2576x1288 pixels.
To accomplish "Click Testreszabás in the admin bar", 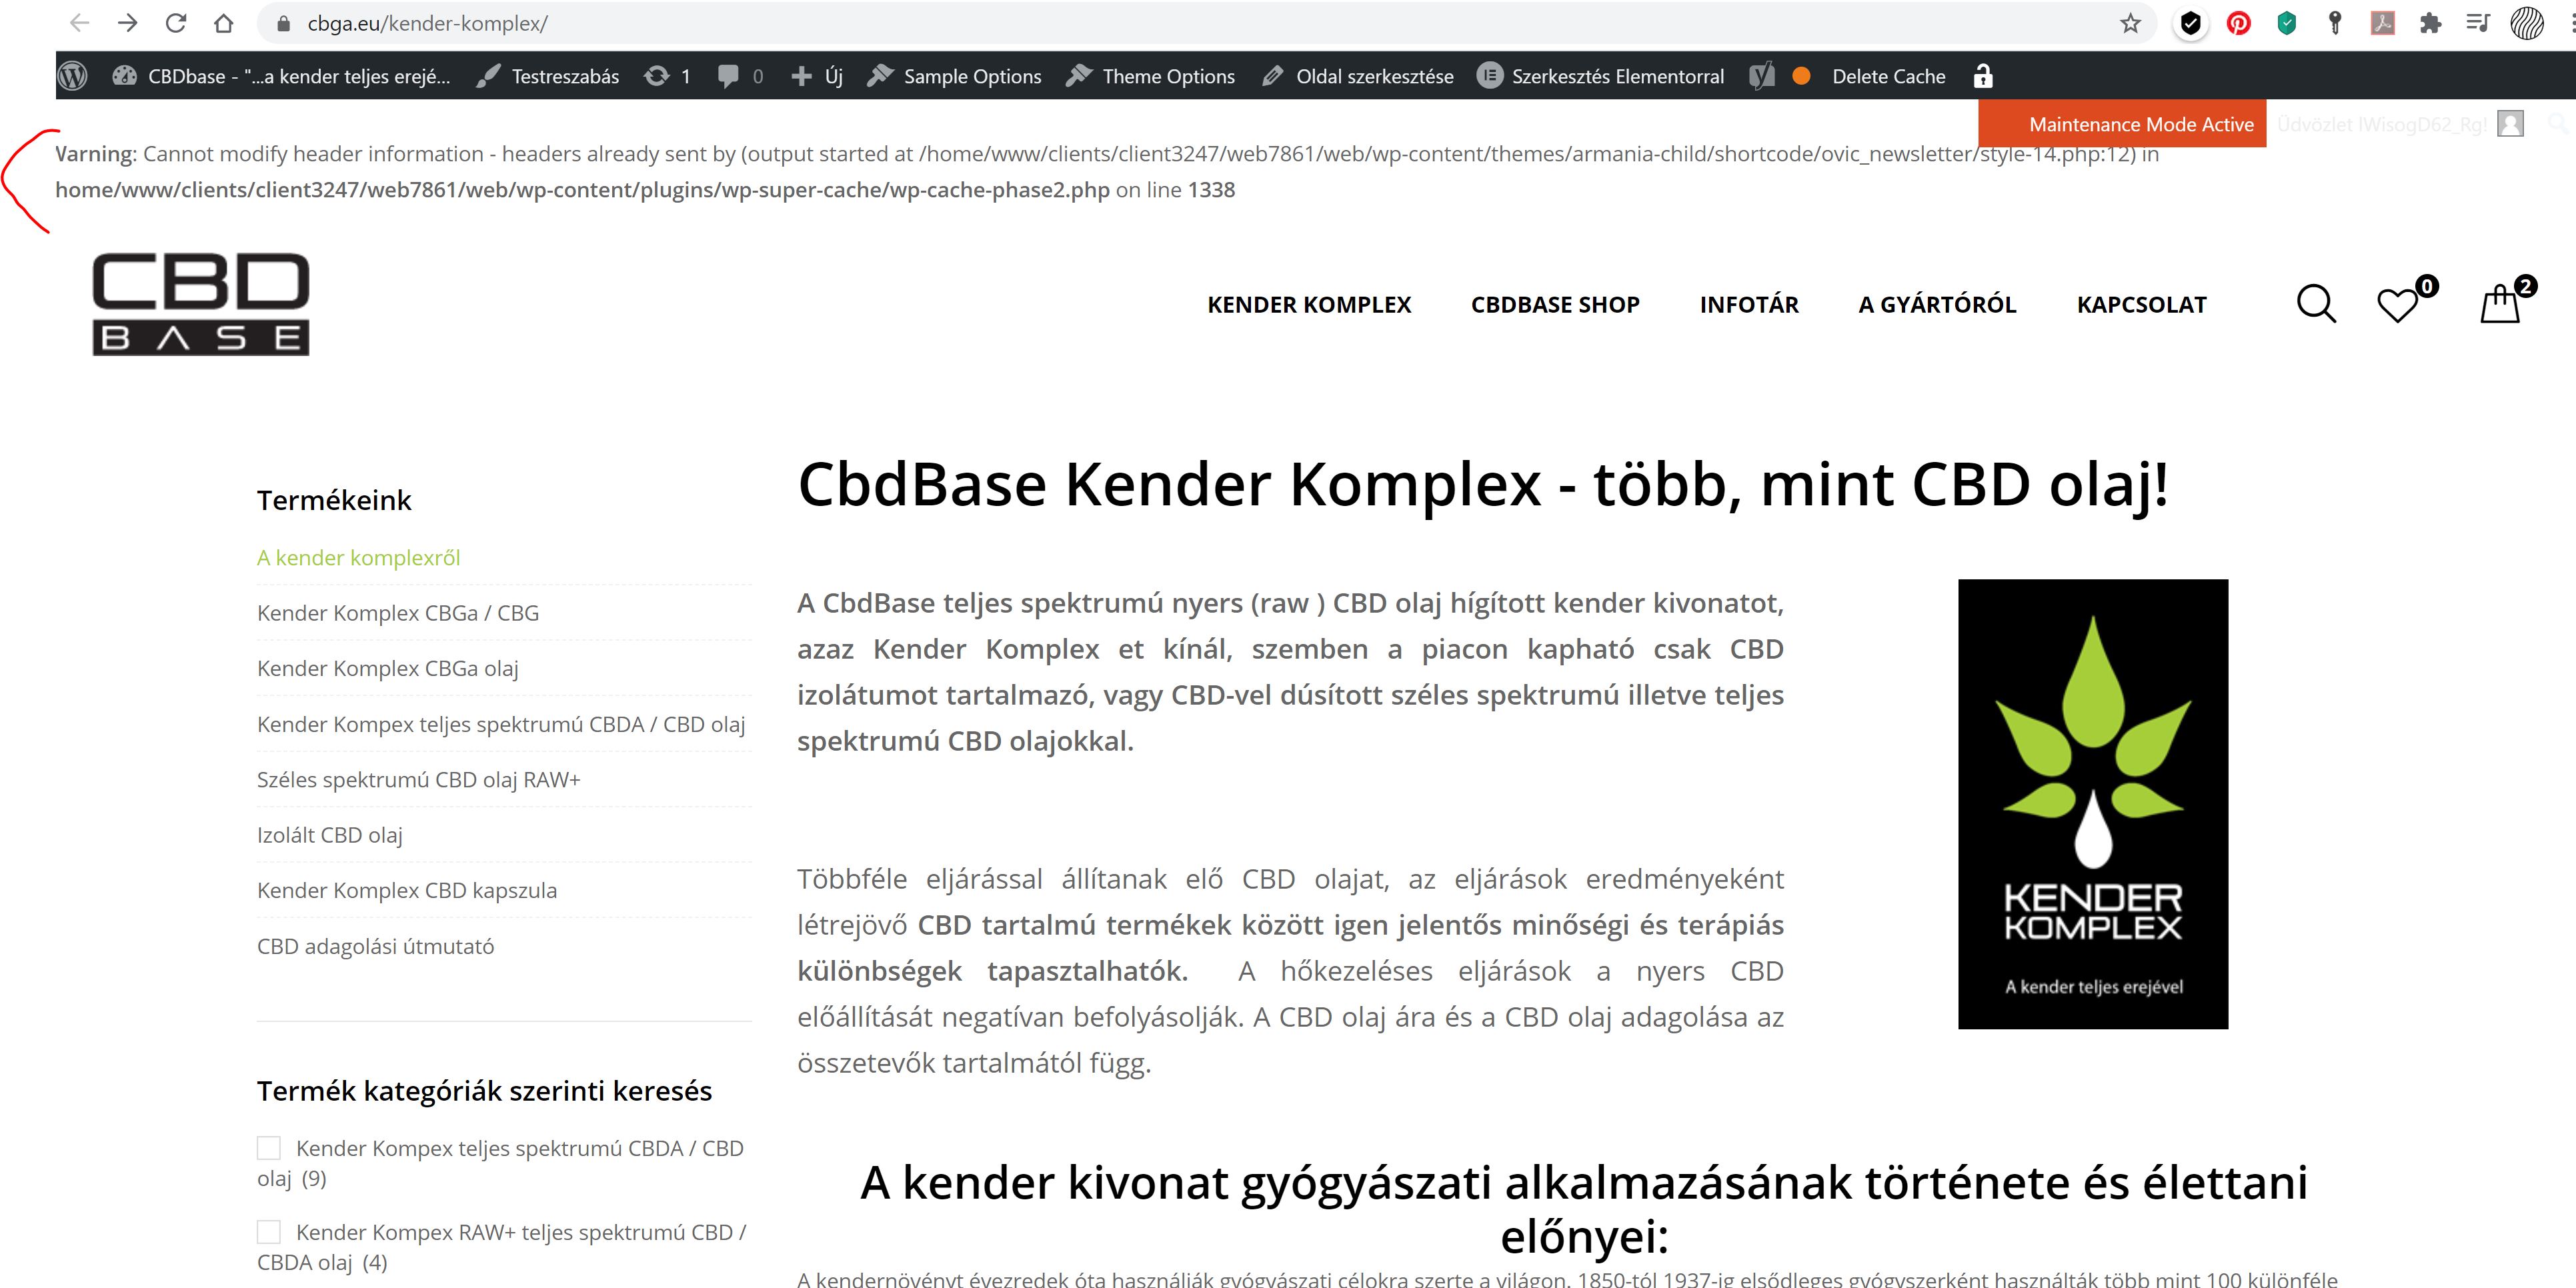I will coord(548,76).
